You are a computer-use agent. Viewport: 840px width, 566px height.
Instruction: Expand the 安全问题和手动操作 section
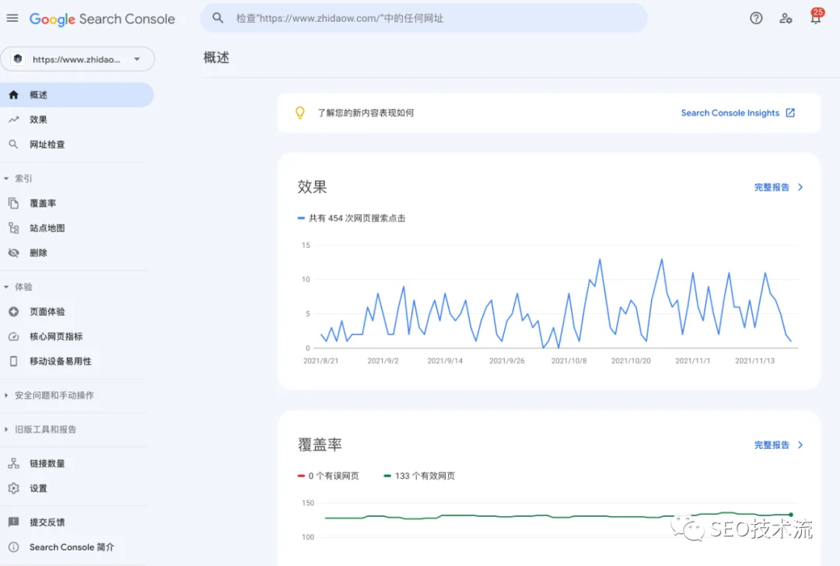click(6, 395)
